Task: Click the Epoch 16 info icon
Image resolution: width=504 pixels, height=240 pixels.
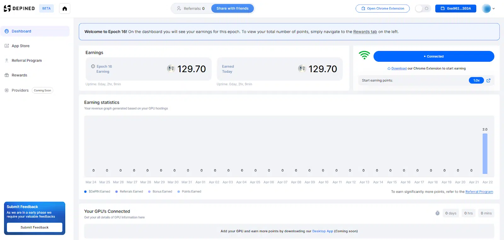Action: (93, 66)
